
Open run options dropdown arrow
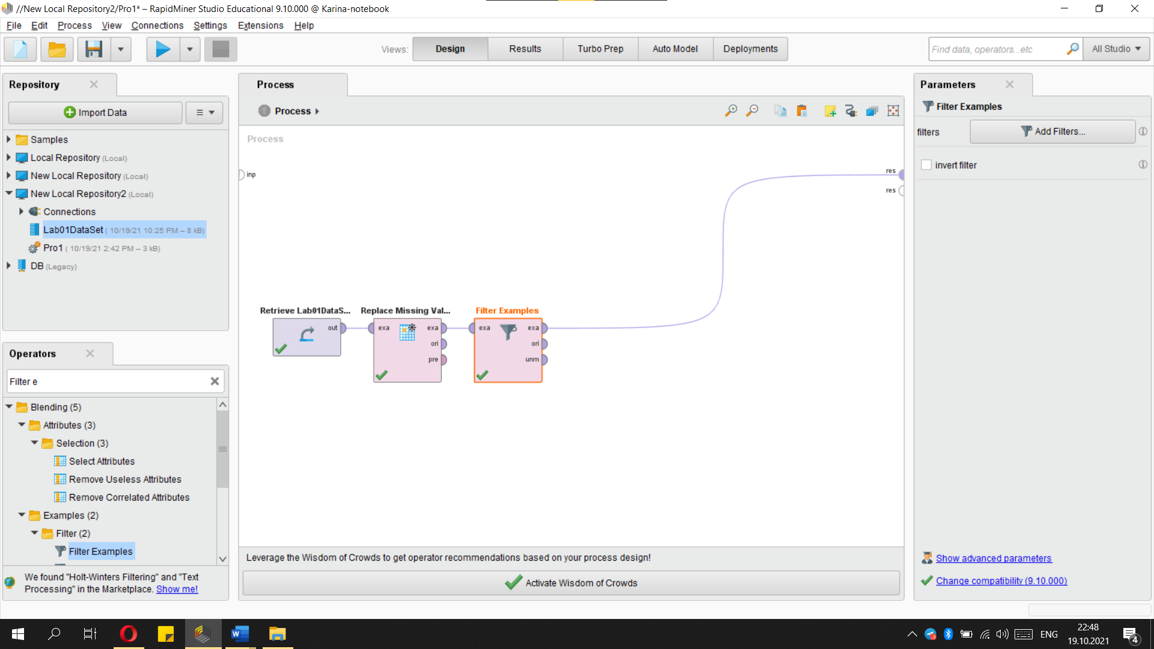pos(190,49)
